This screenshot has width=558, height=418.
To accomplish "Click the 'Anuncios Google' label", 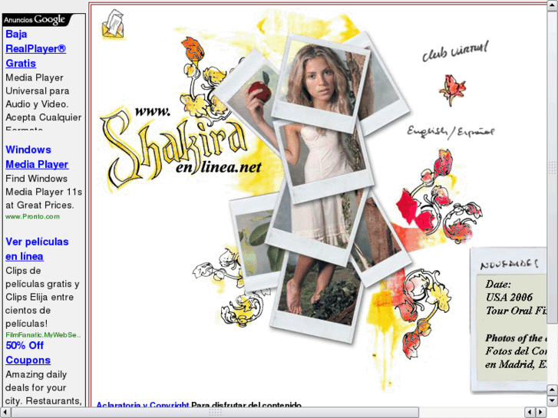I will [35, 20].
